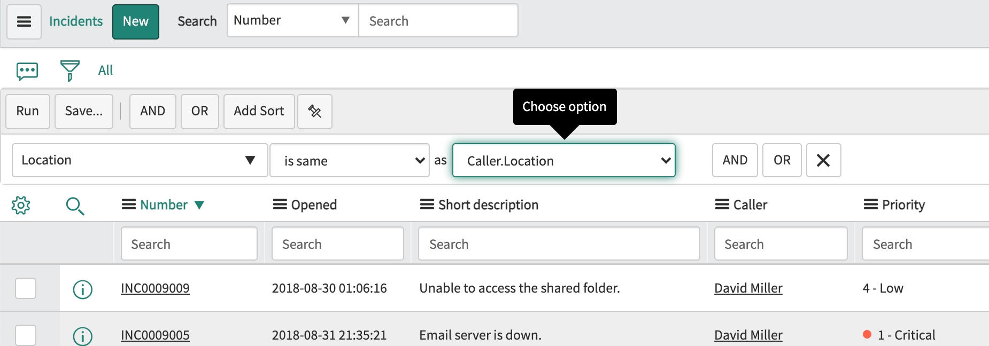Open incident INC0009005 link
The height and width of the screenshot is (346, 989).
pos(155,335)
